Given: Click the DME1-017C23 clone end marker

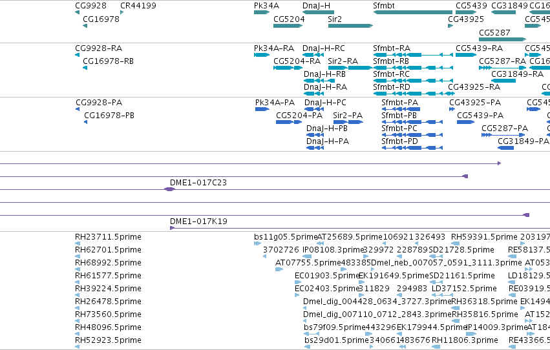Looking at the screenshot, I should tap(169, 189).
